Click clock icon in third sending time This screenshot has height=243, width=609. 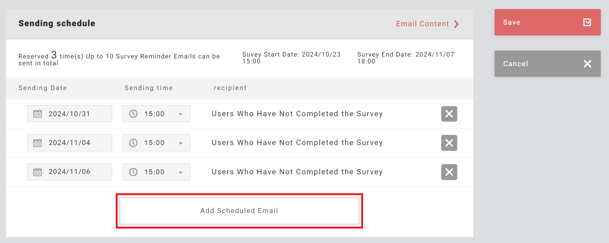click(x=133, y=172)
